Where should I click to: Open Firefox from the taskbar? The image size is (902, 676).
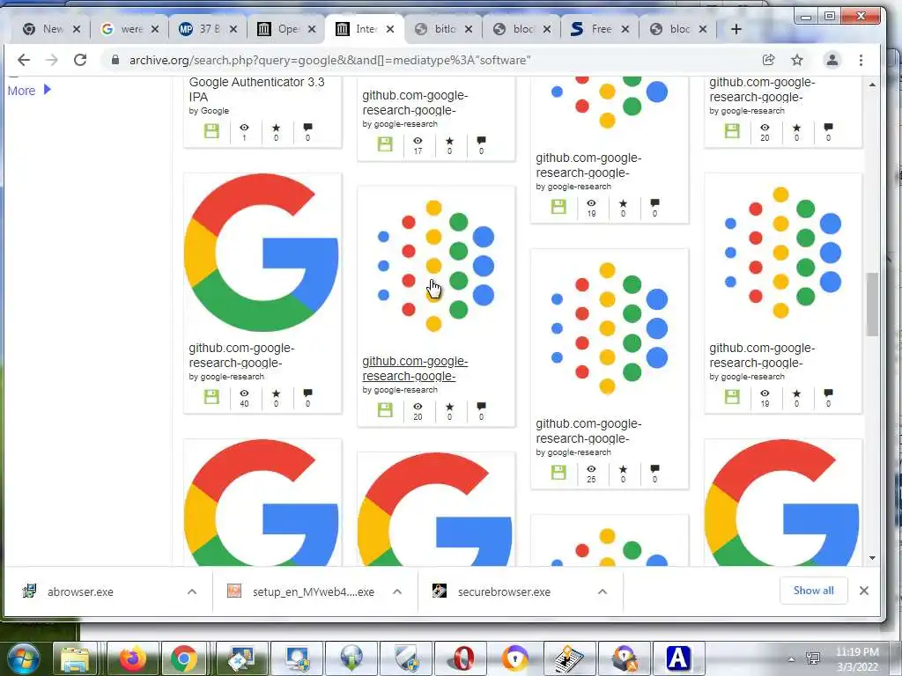[x=132, y=658]
